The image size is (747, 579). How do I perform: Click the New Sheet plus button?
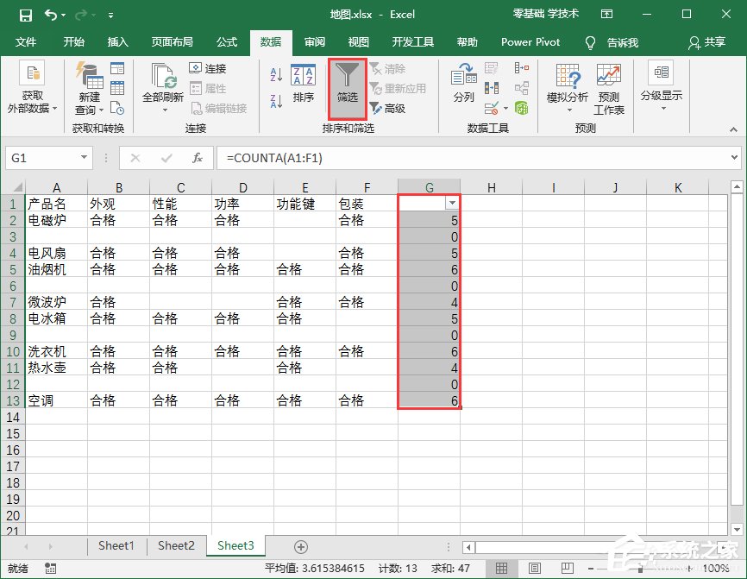(300, 545)
